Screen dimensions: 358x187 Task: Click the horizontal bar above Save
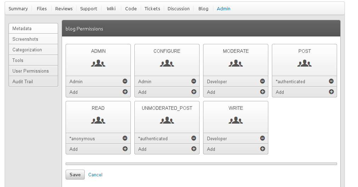click(x=201, y=164)
